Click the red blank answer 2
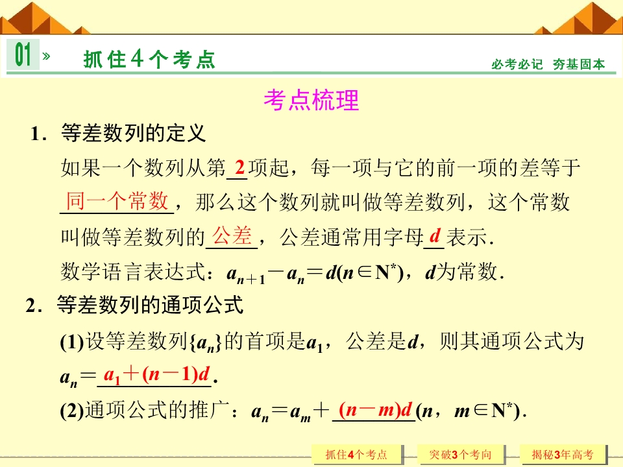 (239, 167)
